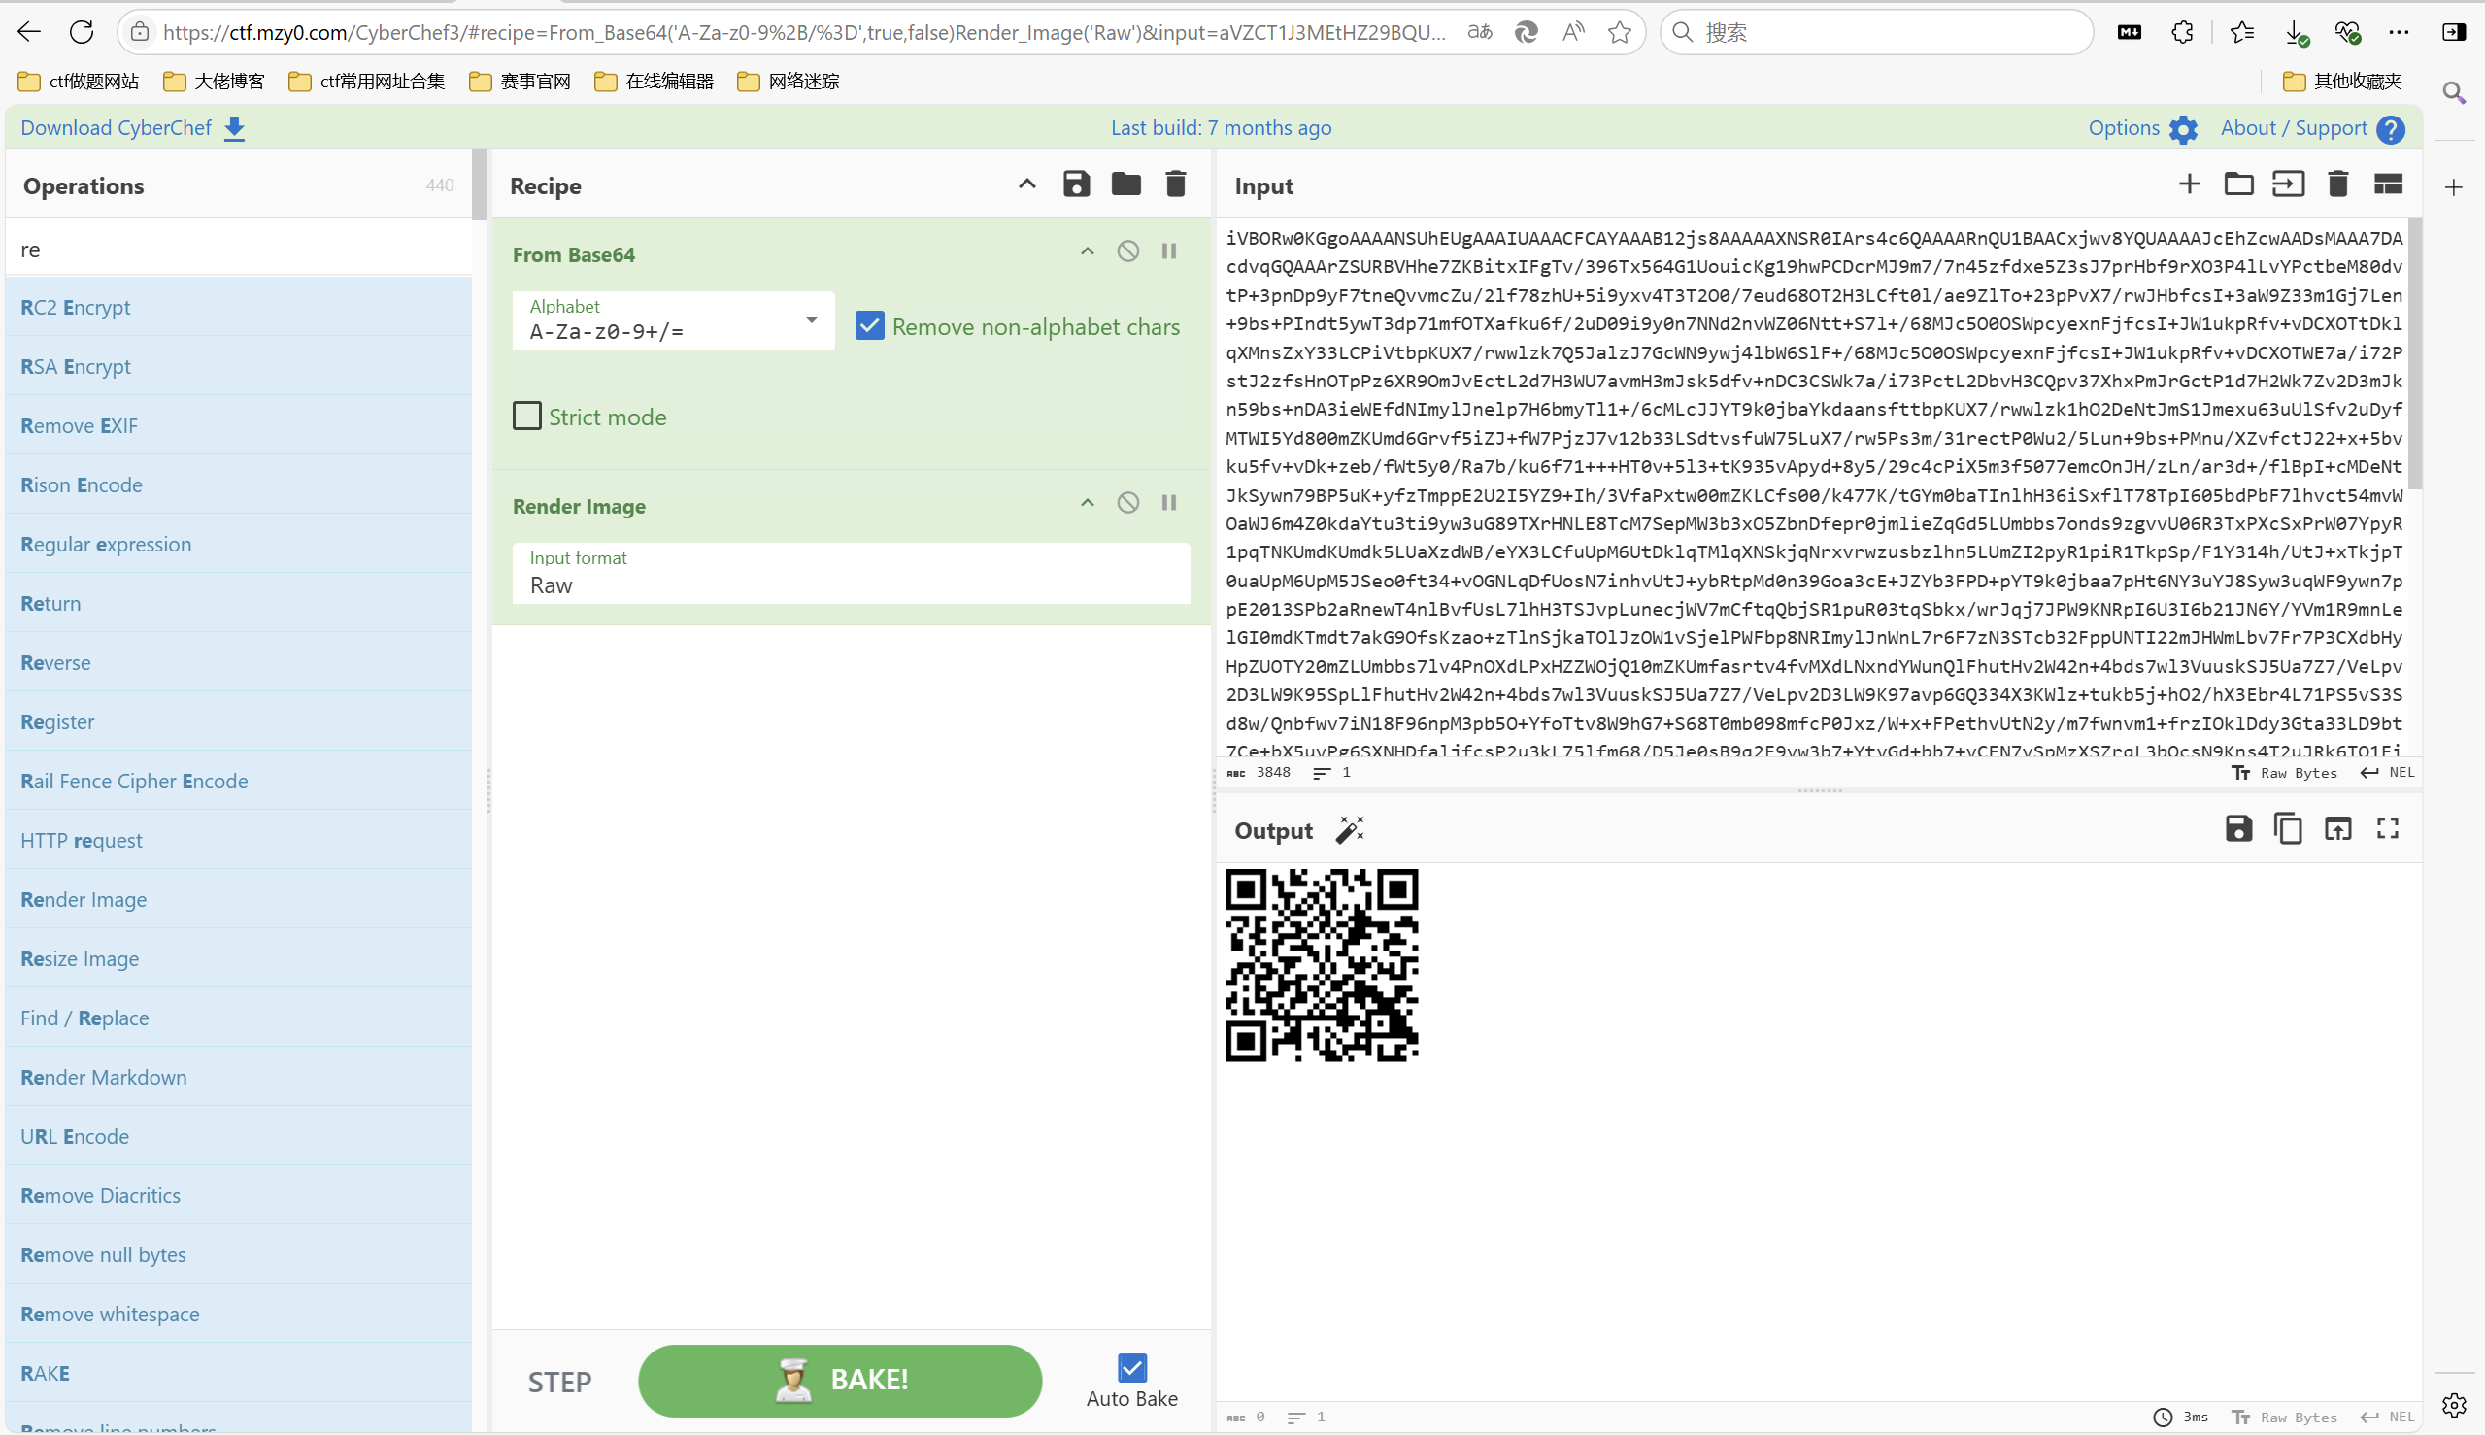This screenshot has height=1435, width=2485.
Task: Open browser extensions puzzle icon
Action: [x=2182, y=32]
